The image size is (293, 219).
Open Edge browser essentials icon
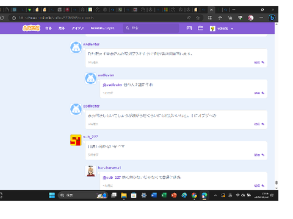(241, 18)
